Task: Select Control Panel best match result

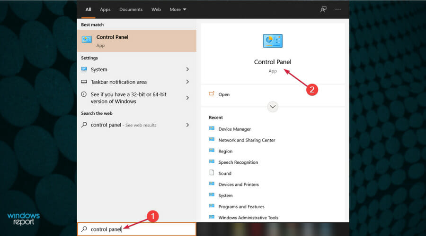Action: (137, 41)
